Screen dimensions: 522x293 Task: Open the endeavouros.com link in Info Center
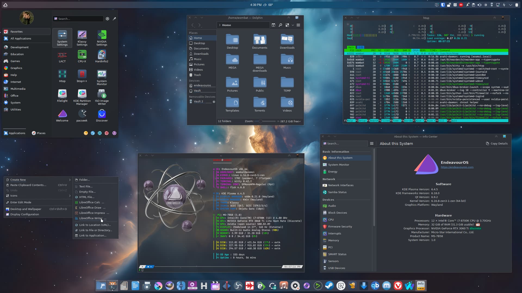click(x=457, y=167)
